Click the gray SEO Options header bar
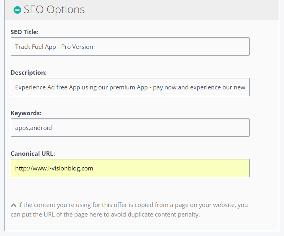Image resolution: width=284 pixels, height=236 pixels. click(142, 10)
